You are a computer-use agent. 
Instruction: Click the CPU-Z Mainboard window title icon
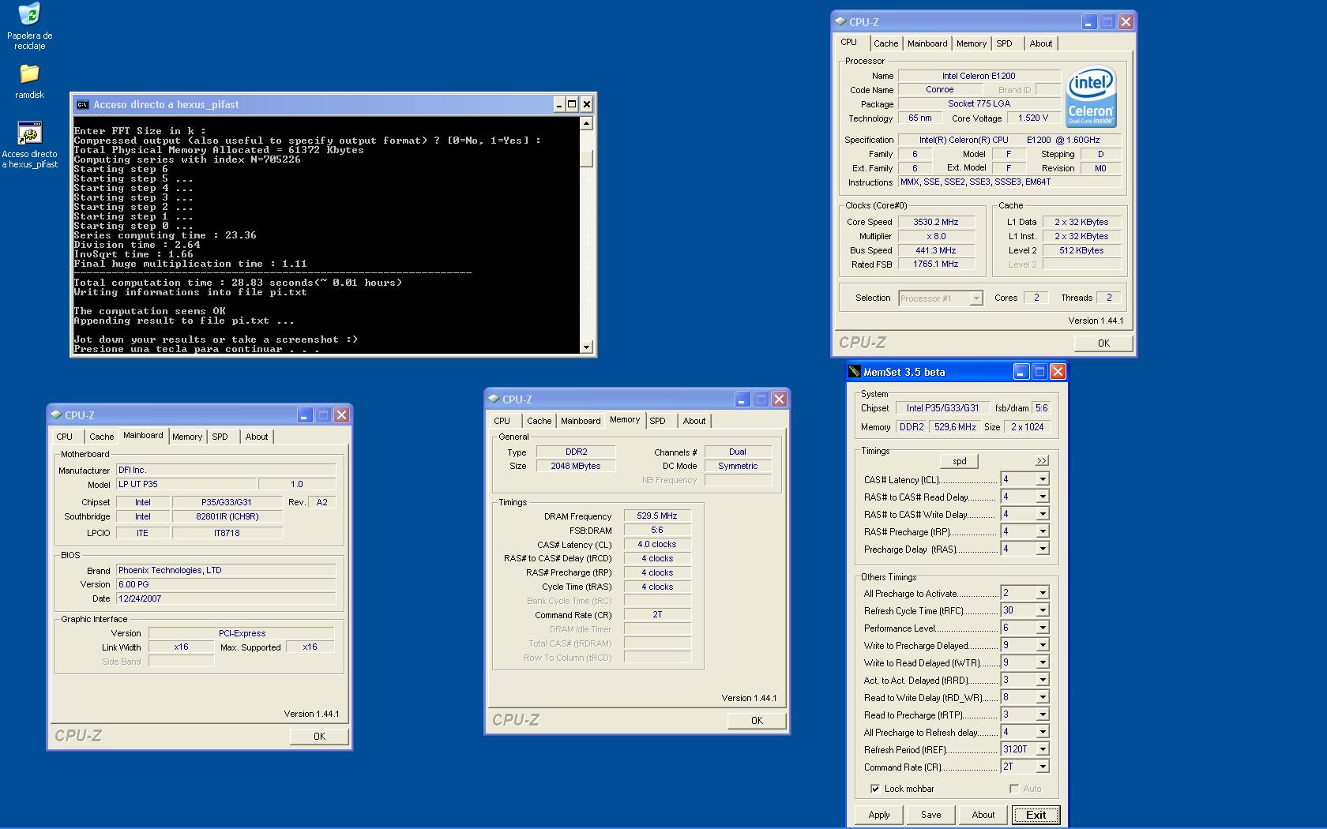pos(55,414)
